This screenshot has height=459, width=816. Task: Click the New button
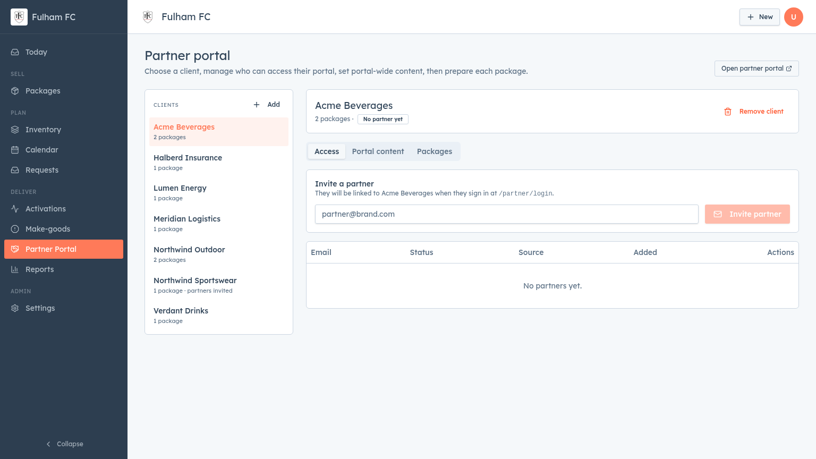point(760,17)
